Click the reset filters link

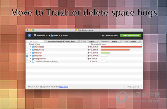pyautogui.click(x=64, y=87)
